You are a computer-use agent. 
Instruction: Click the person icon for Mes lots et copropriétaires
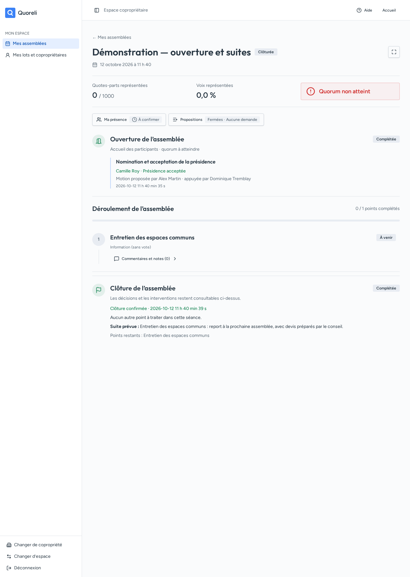[8, 55]
